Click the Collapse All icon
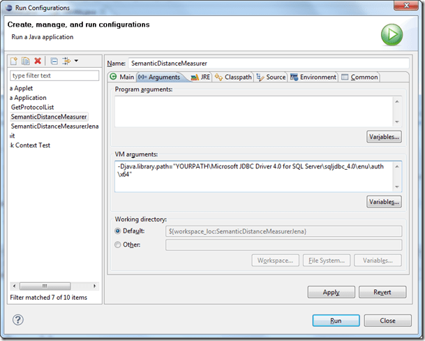Image resolution: width=425 pixels, height=341 pixels. (54, 61)
